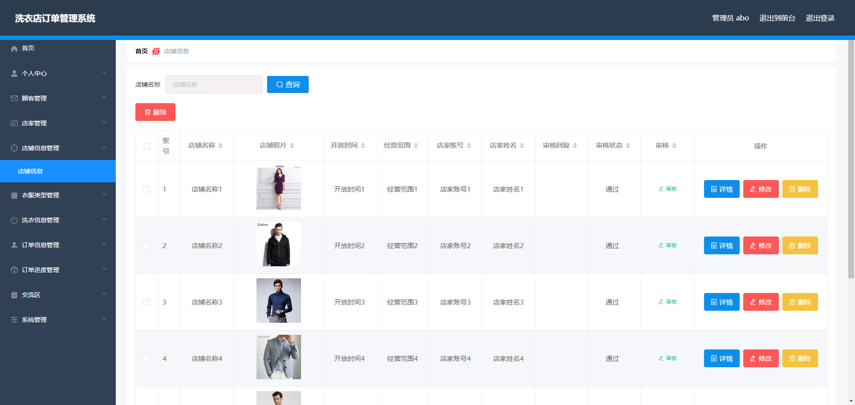The height and width of the screenshot is (405, 855).
Task: Sort by 店铺名称 column arrows
Action: (220, 145)
